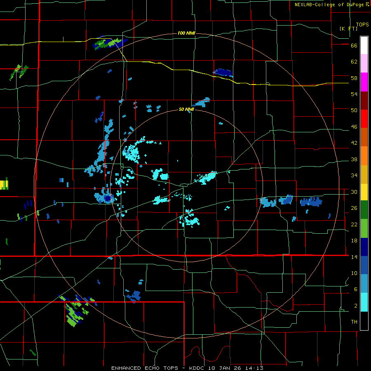This screenshot has height=371, width=371.
Task: Click the cyan legend swatch
Action: 364,302
